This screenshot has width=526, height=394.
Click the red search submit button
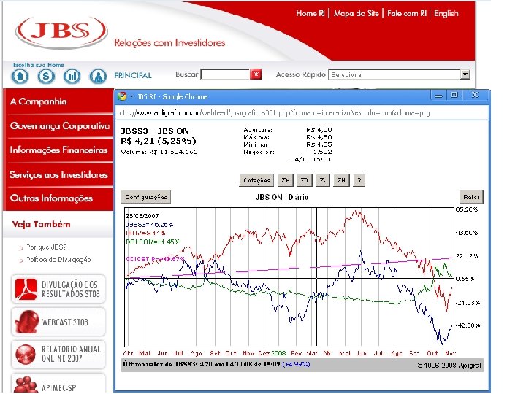[256, 74]
